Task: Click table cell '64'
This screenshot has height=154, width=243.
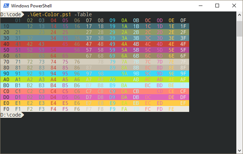Action: [x=53, y=56]
